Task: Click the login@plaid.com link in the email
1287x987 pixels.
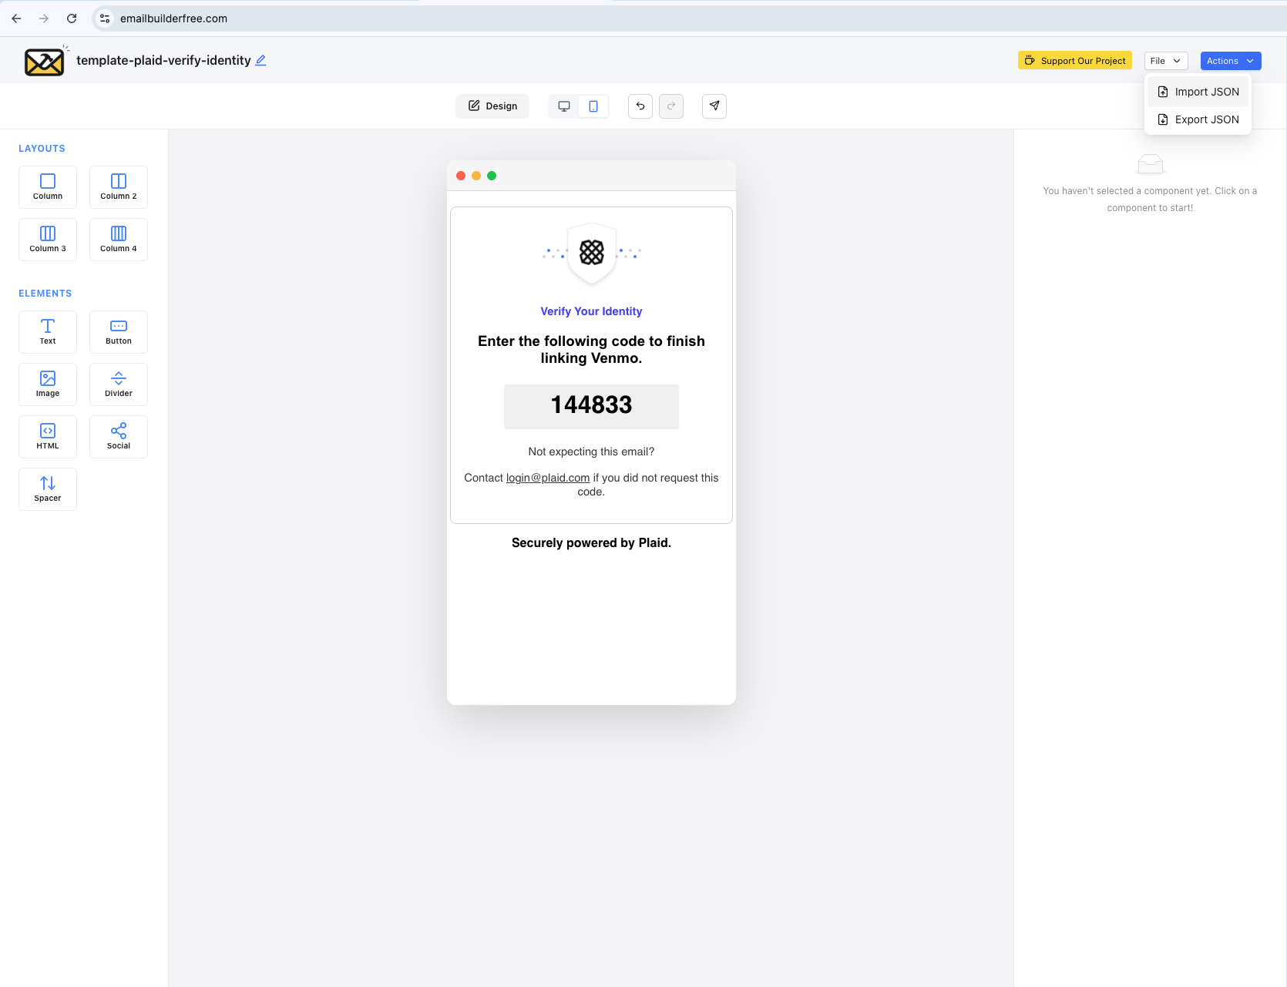Action: [x=547, y=478]
